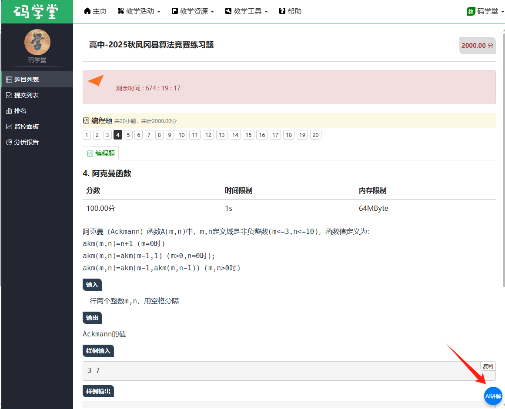Select the 编程题 tab
The width and height of the screenshot is (505, 409).
(101, 153)
